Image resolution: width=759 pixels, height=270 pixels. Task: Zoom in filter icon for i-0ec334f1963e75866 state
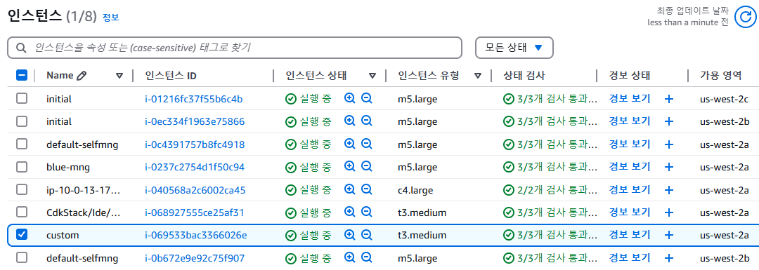point(349,121)
